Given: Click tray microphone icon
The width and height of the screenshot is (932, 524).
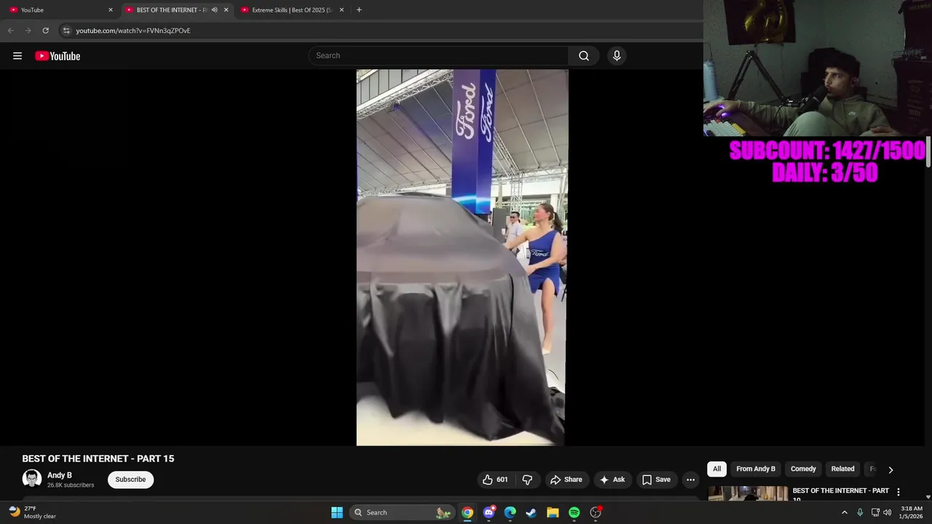Looking at the screenshot, I should [x=860, y=512].
